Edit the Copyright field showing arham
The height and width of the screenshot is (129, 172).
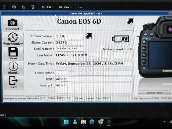click(94, 88)
